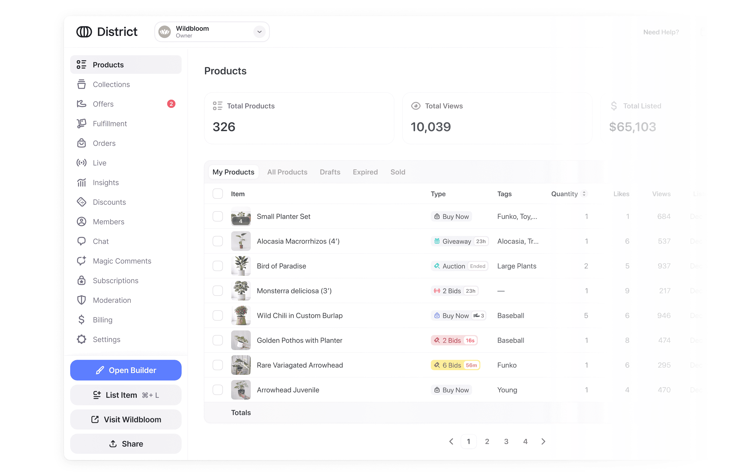Toggle the select-all checkbox in header

[x=218, y=194]
